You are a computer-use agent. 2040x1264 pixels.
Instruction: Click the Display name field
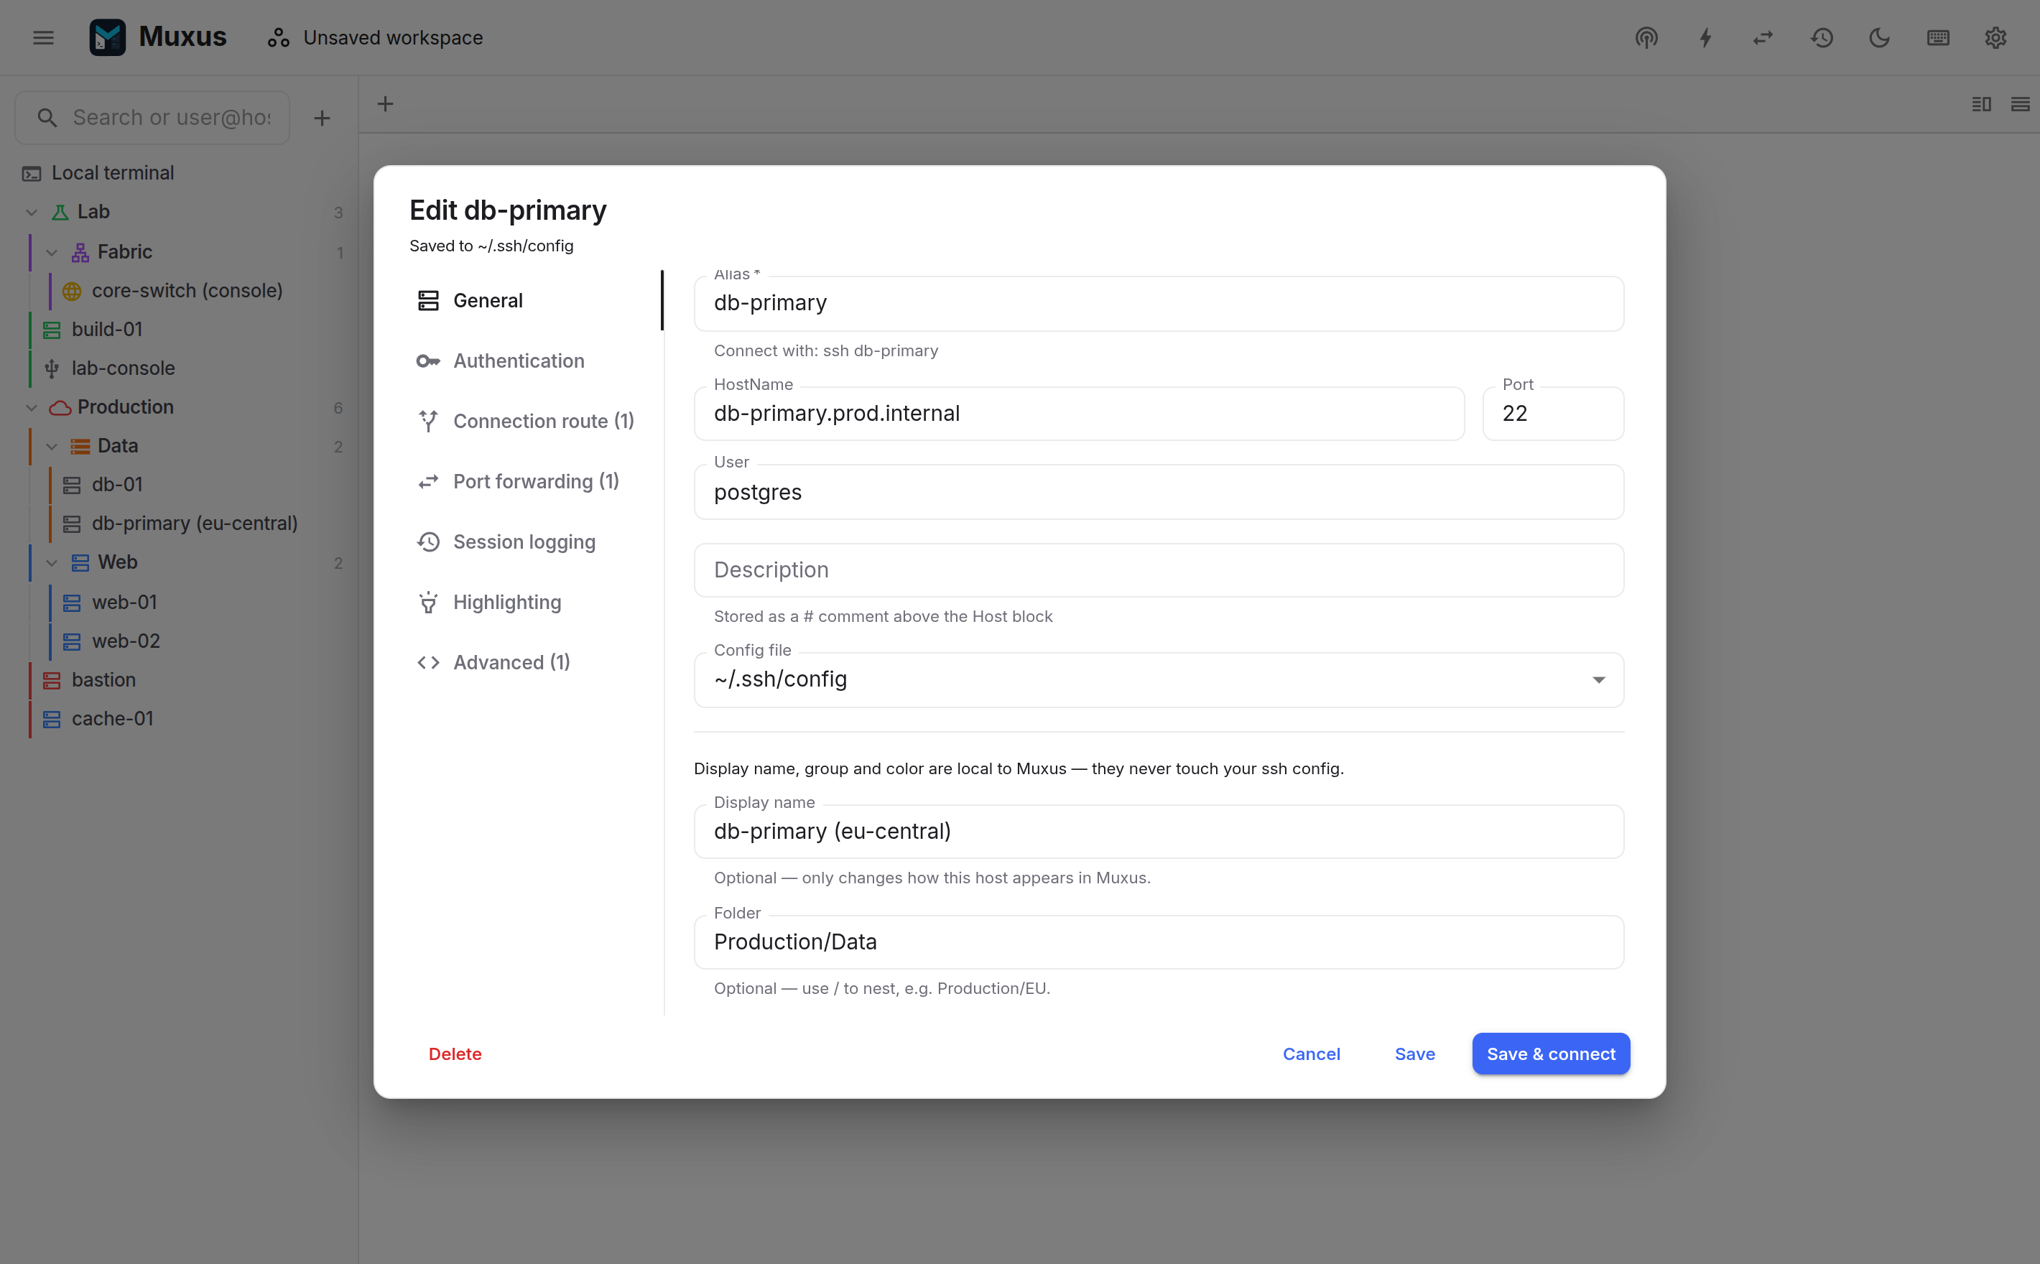[x=1159, y=832]
